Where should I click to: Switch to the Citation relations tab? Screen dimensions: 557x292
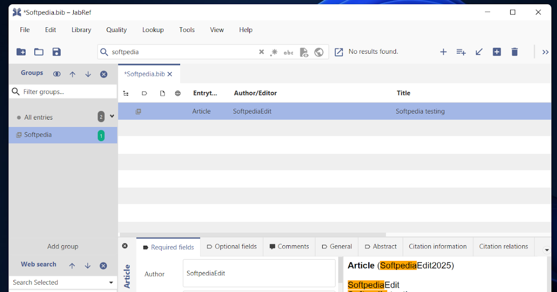[504, 247]
